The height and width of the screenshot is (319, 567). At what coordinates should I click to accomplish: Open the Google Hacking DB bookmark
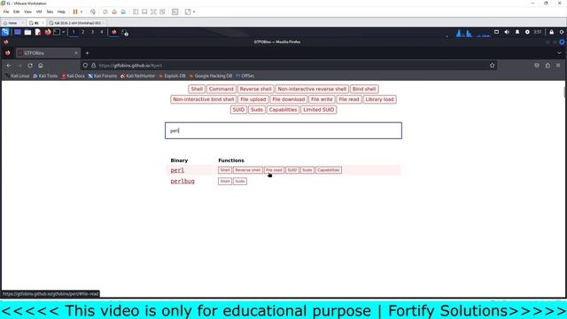211,76
